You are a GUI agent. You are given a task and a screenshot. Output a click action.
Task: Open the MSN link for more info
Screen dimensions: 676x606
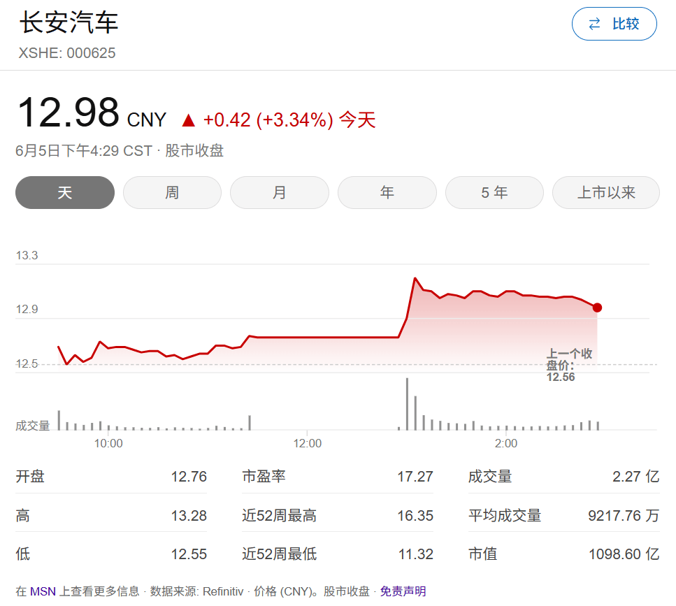pos(43,591)
